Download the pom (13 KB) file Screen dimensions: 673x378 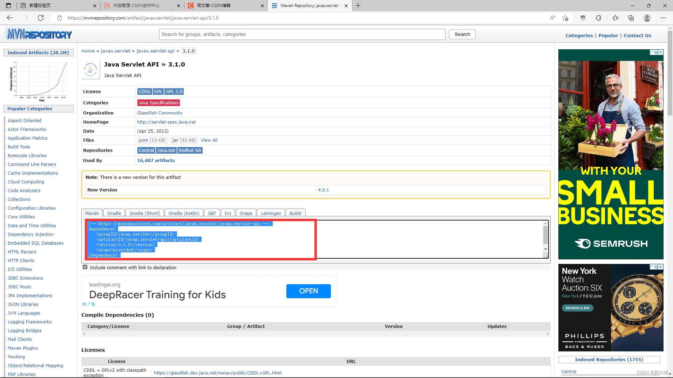pyautogui.click(x=152, y=140)
